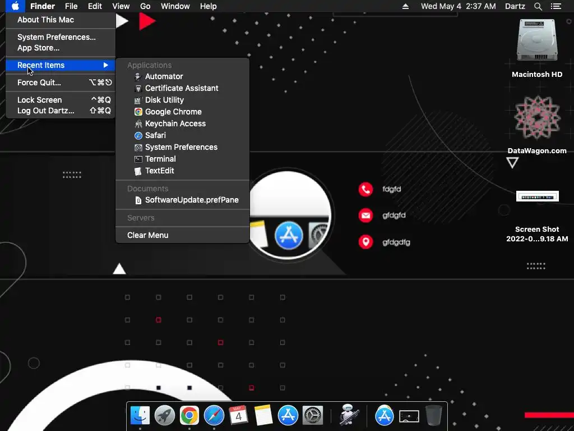Open the View menu

[121, 6]
